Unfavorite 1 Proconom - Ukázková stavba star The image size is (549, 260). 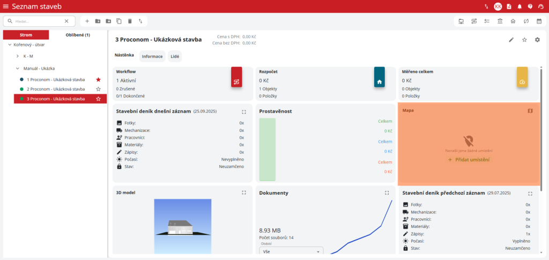98,79
